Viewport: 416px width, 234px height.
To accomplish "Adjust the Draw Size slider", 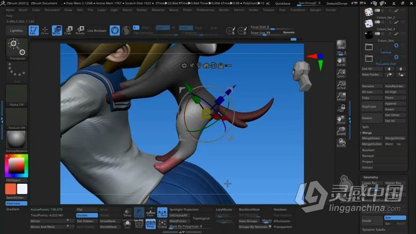I will point(273,33).
